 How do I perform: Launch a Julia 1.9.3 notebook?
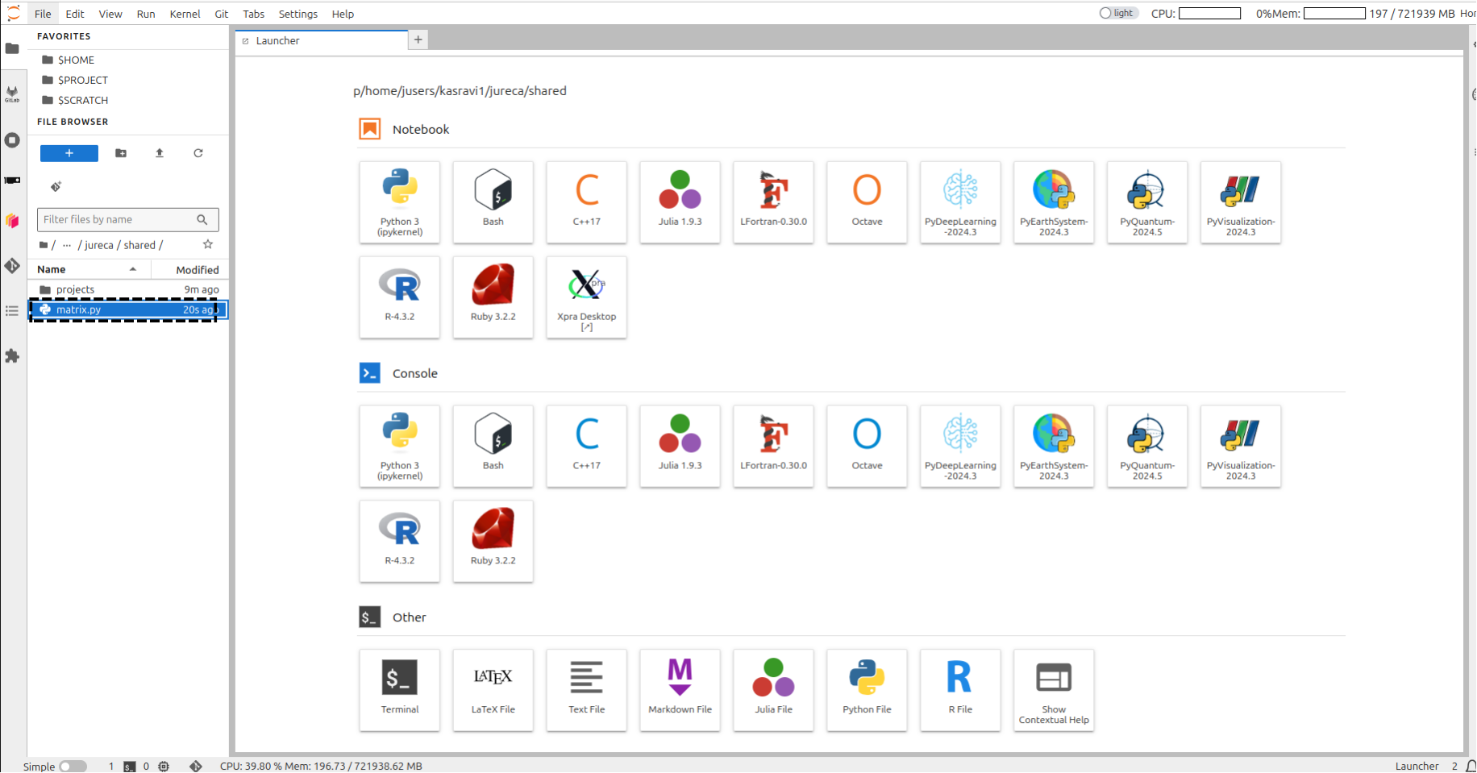click(680, 202)
